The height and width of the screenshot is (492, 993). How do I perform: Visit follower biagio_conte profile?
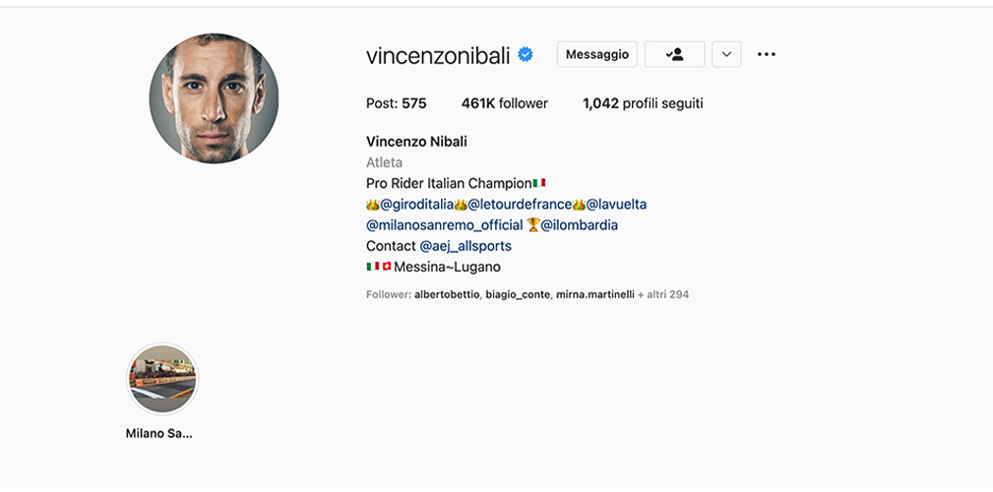518,294
